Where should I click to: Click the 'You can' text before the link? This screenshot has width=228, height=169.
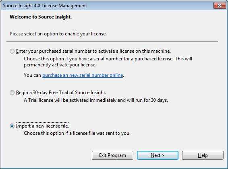tap(32, 75)
